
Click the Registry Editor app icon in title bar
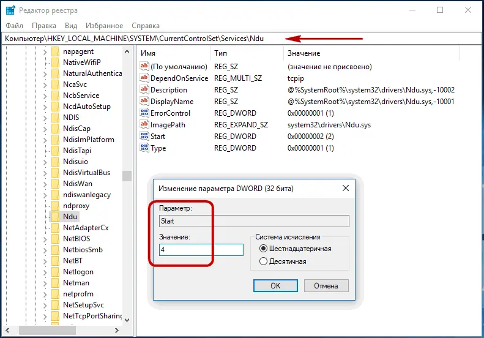point(10,10)
